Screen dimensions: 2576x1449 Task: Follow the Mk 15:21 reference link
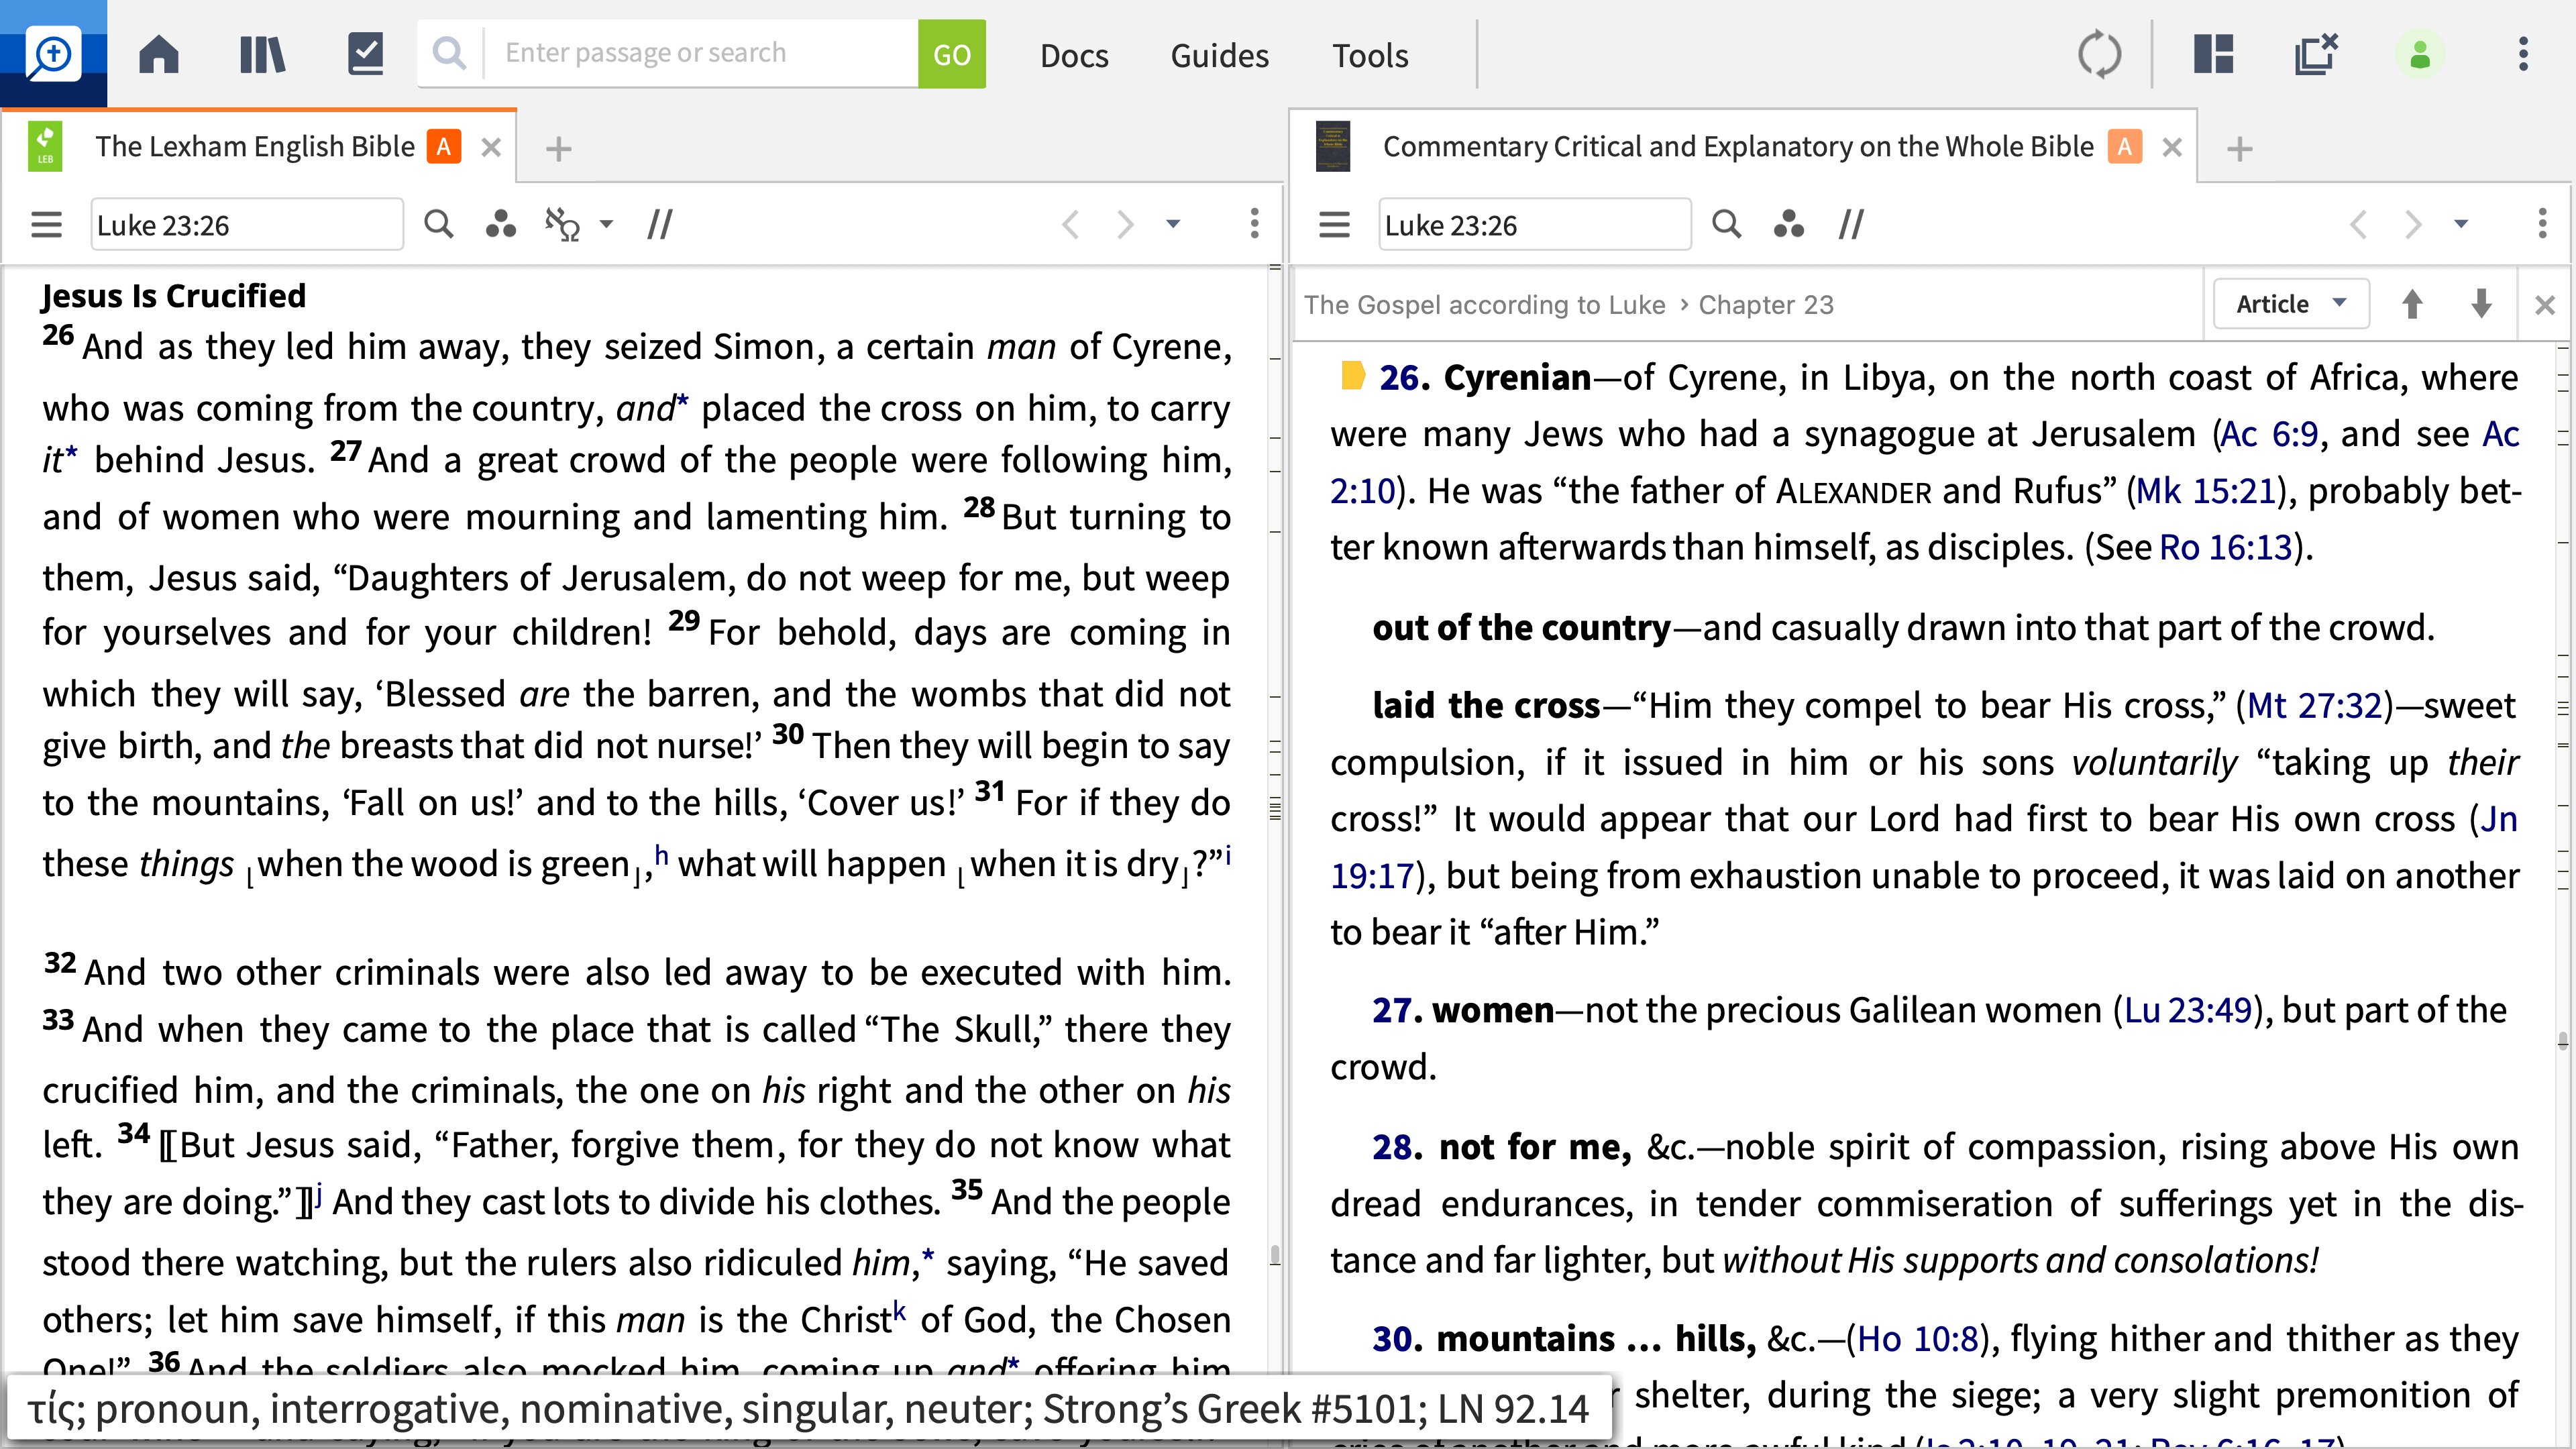coord(2205,491)
